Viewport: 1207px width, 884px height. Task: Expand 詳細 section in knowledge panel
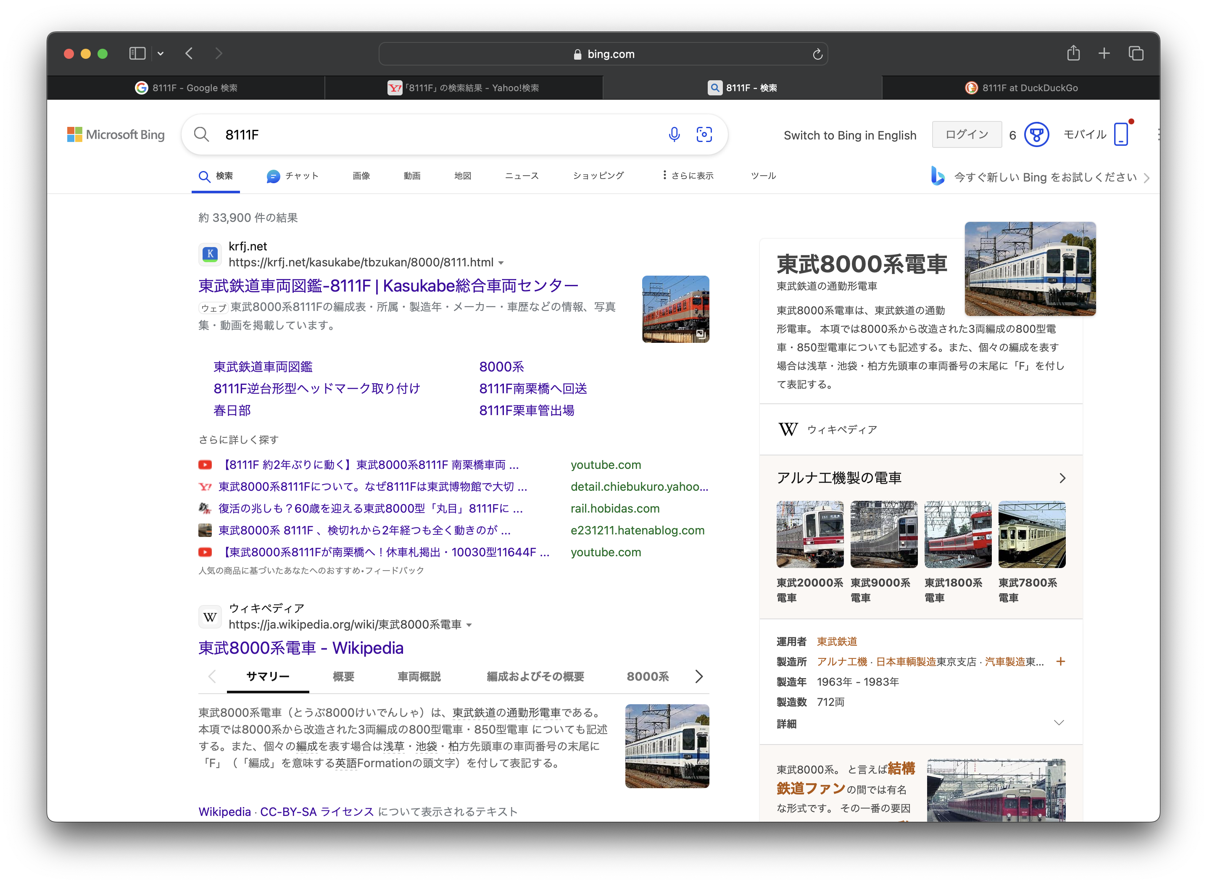pyautogui.click(x=1058, y=723)
